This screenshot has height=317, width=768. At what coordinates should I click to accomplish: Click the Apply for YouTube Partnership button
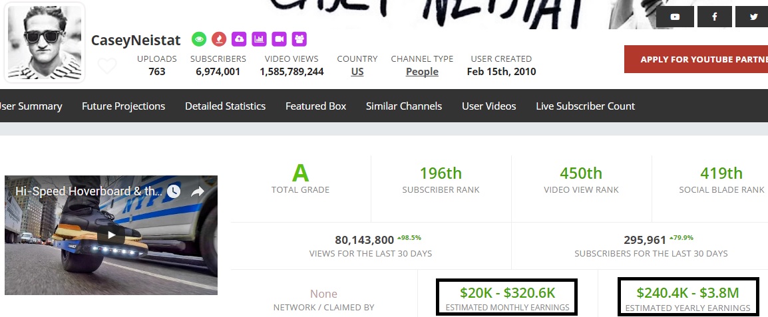(x=696, y=59)
